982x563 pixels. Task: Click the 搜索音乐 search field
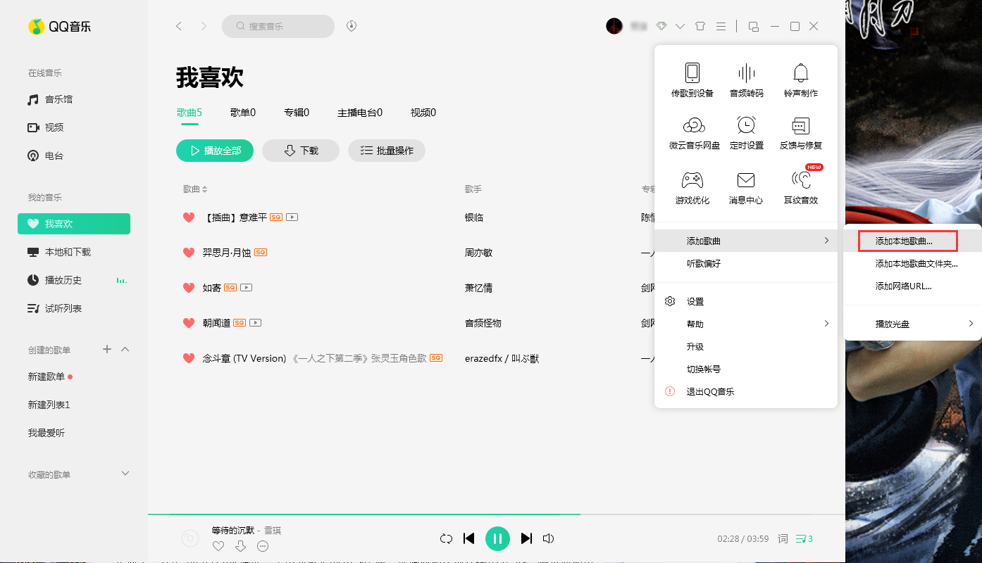click(278, 26)
